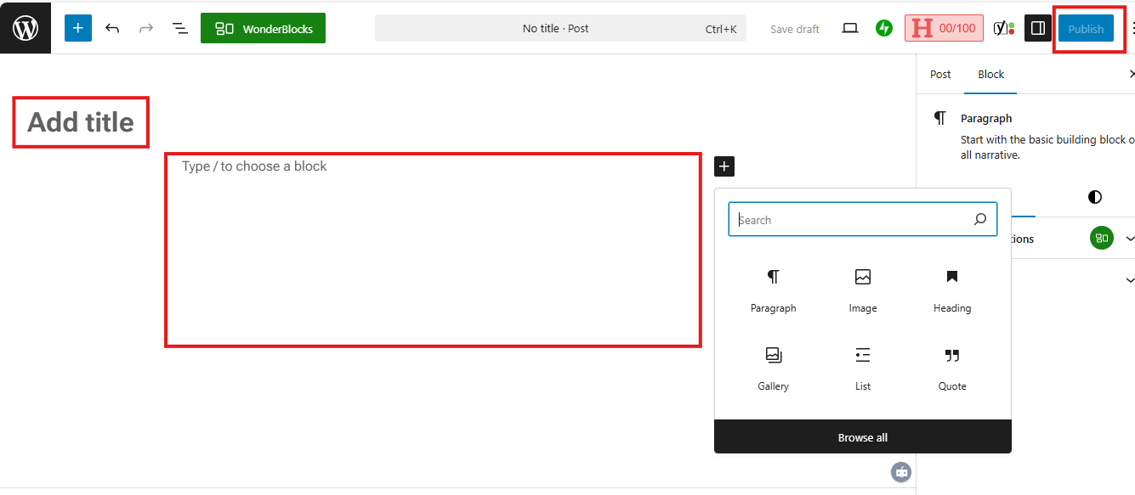
Task: Open the Styles half-circle icon
Action: (1094, 197)
